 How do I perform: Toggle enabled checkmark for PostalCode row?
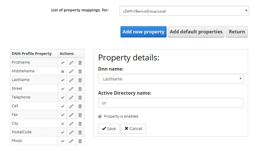(x=63, y=132)
